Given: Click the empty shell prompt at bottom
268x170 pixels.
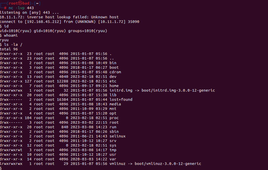Looking at the screenshot, I should pos(1,168).
